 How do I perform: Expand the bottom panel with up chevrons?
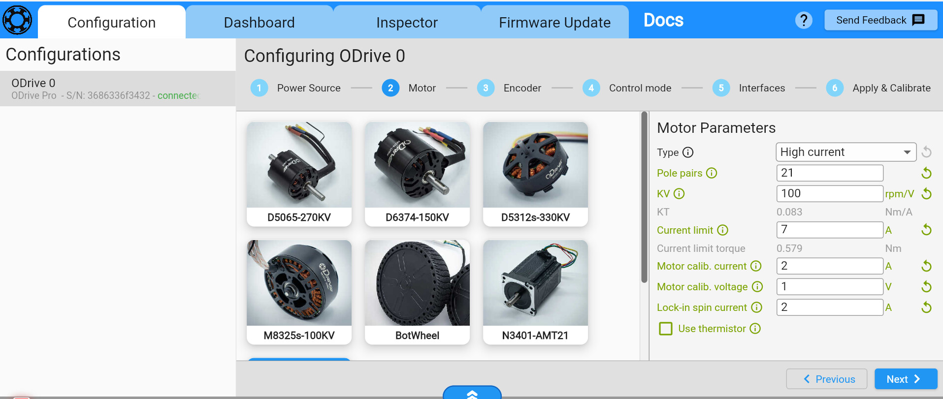tap(472, 393)
